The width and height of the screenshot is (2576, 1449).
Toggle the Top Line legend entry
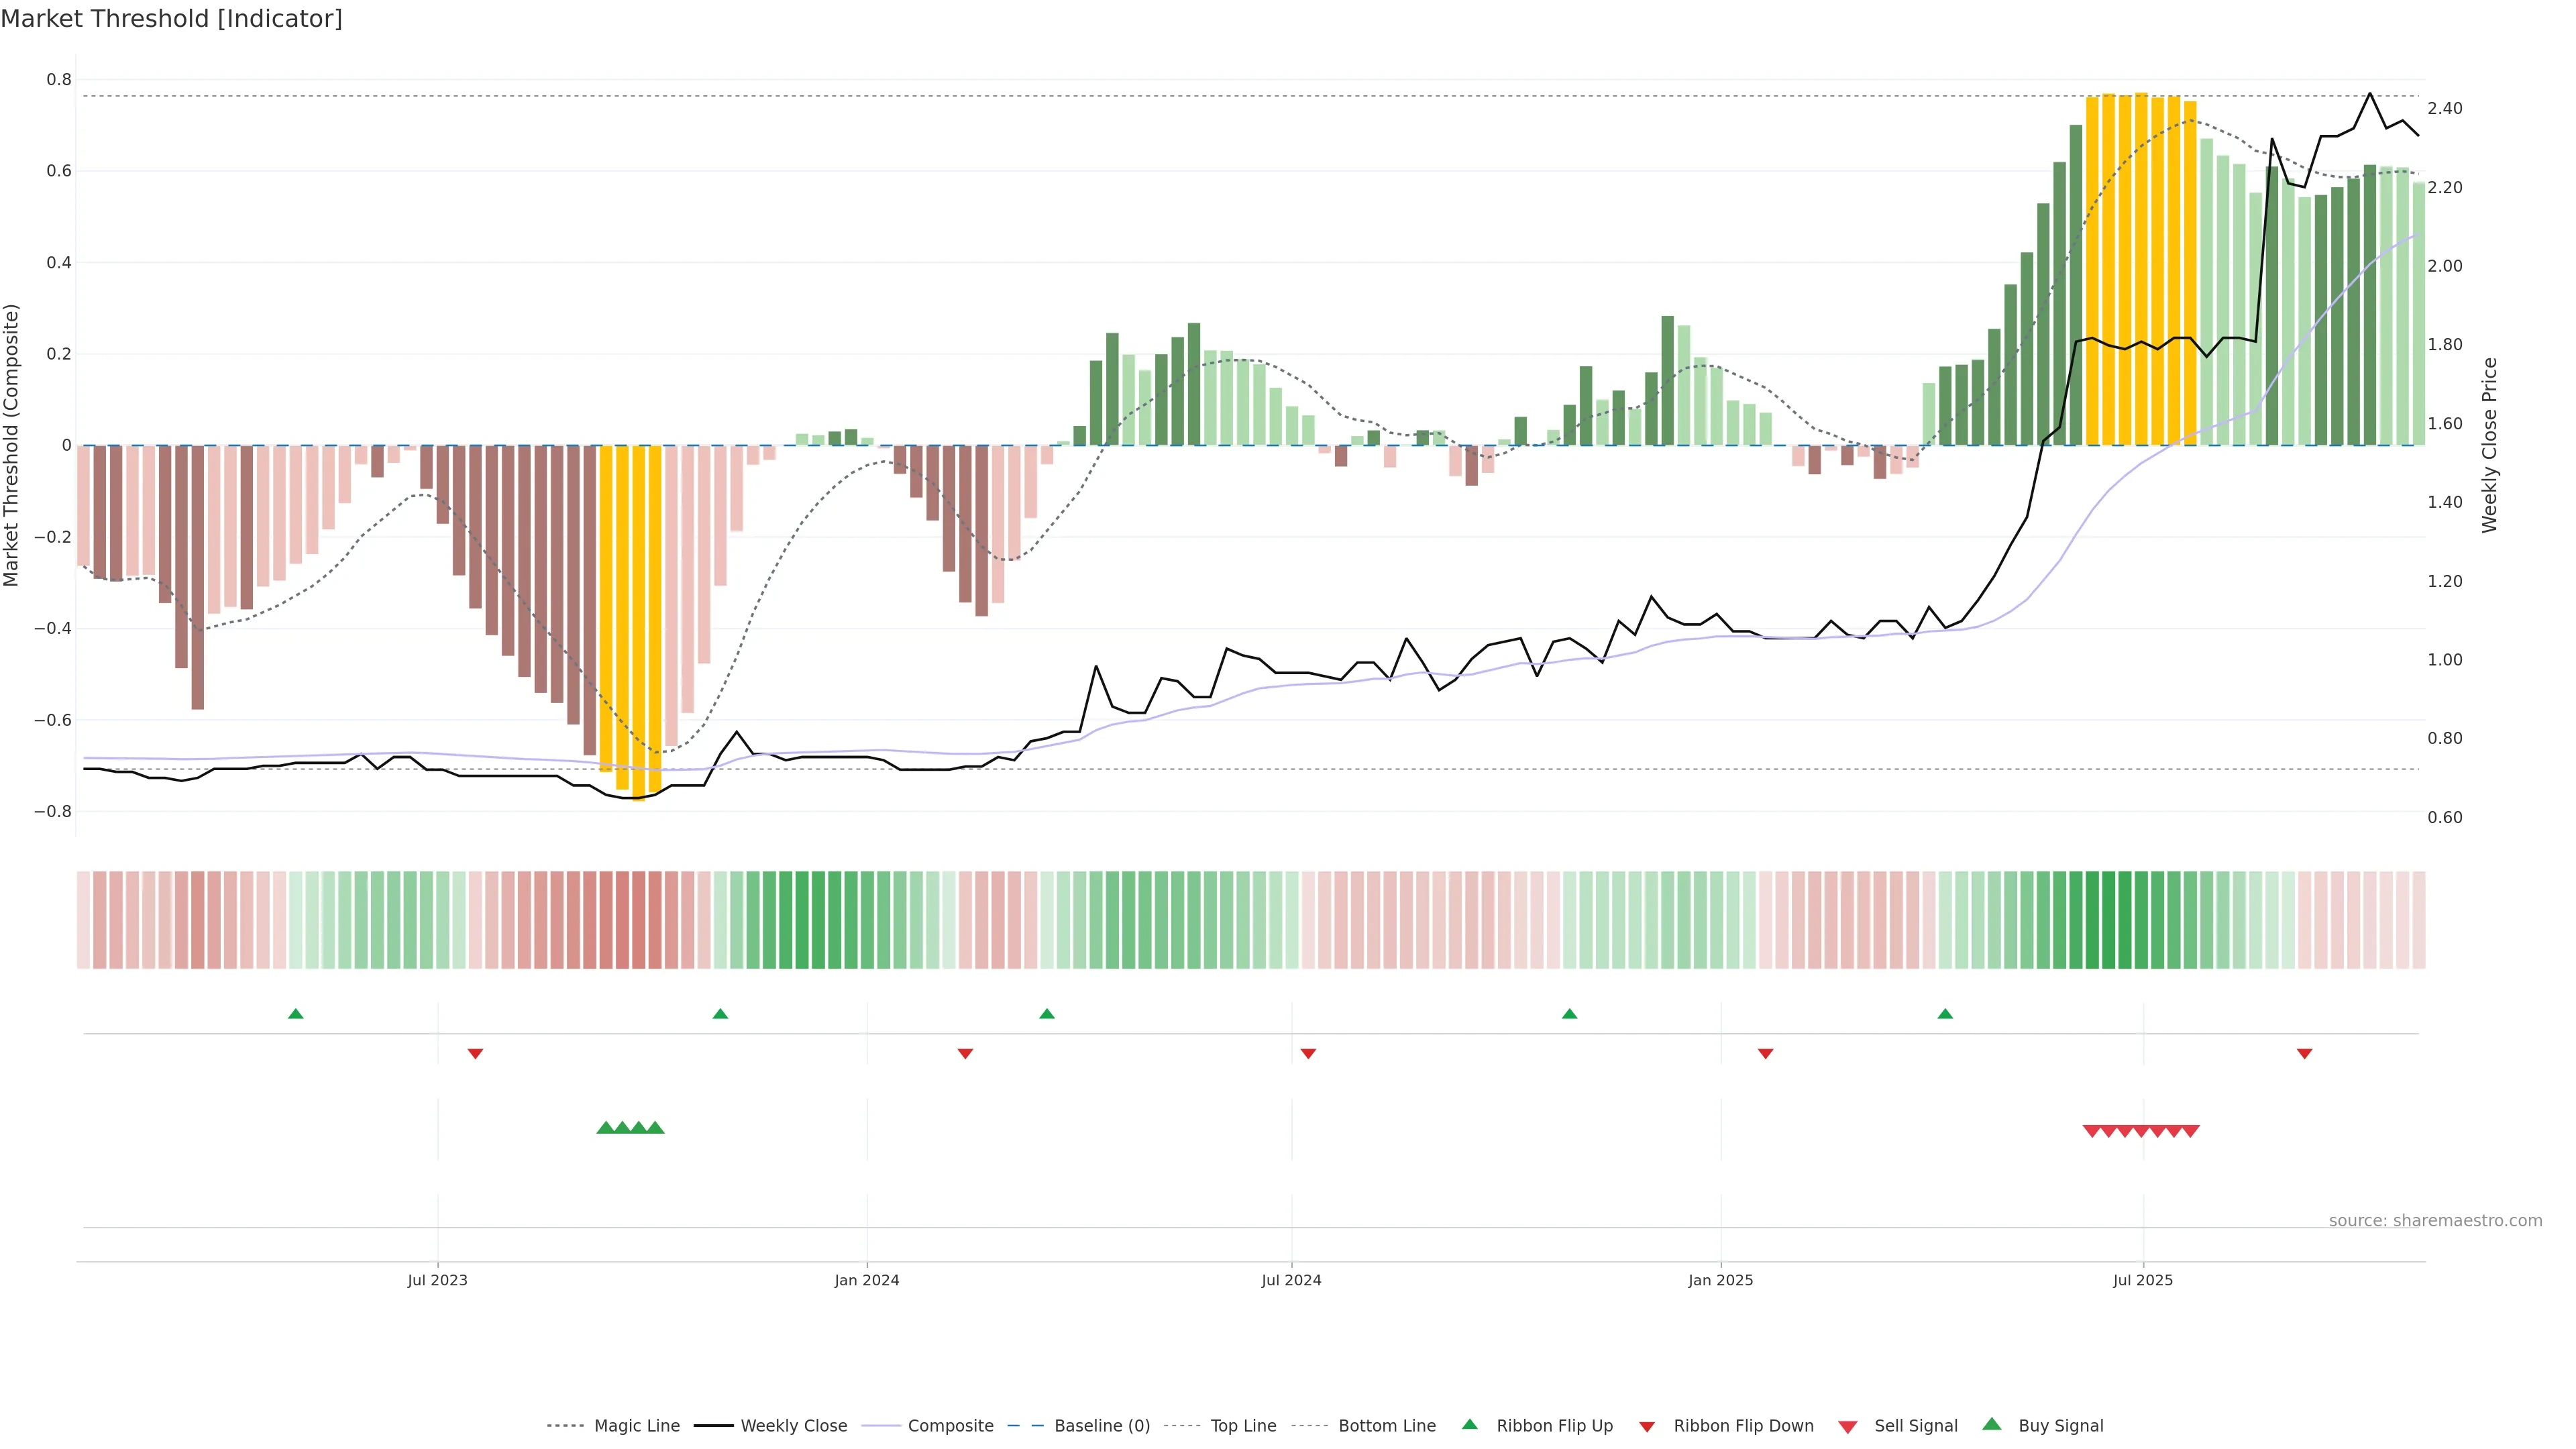coord(1243,1426)
